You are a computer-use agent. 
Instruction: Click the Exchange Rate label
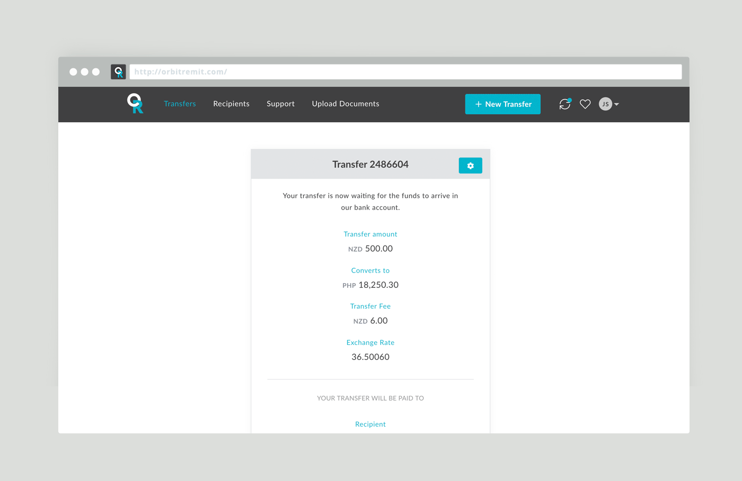click(370, 342)
